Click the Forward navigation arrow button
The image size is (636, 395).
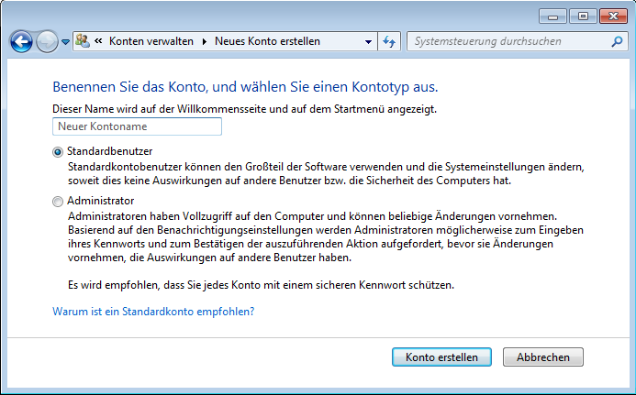(47, 41)
